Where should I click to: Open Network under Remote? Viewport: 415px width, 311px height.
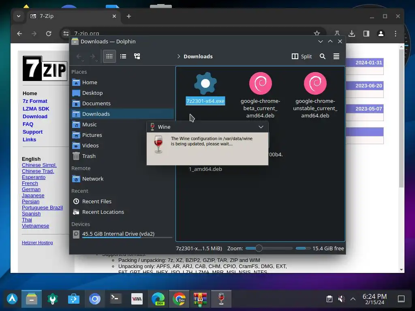coord(122,179)
